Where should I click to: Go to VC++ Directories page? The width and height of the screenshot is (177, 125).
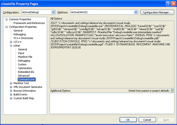point(23,38)
